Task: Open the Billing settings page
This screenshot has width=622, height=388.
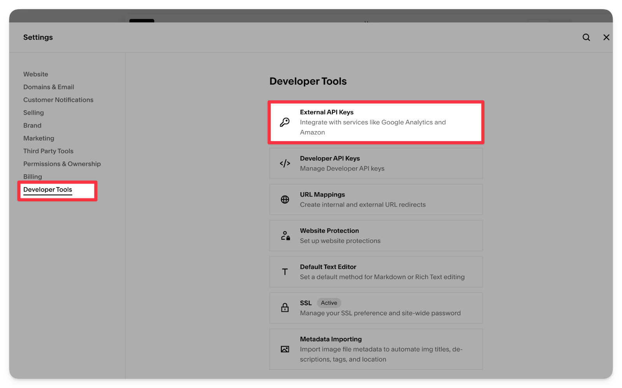Action: tap(33, 177)
